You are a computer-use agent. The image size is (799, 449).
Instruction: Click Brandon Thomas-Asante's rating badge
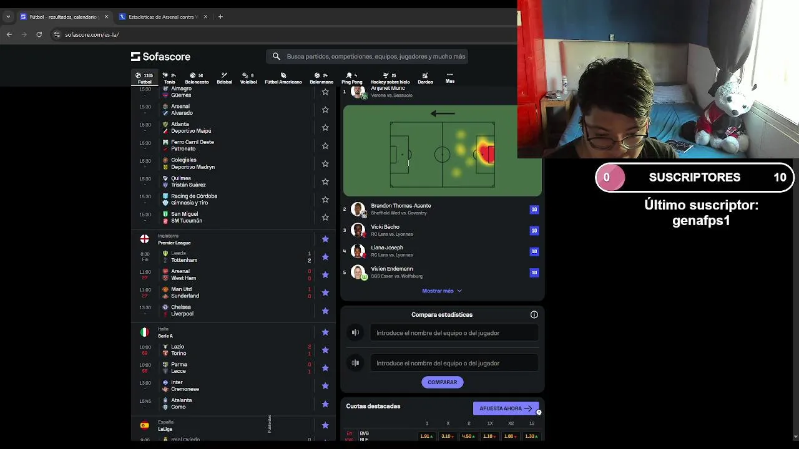click(x=534, y=210)
